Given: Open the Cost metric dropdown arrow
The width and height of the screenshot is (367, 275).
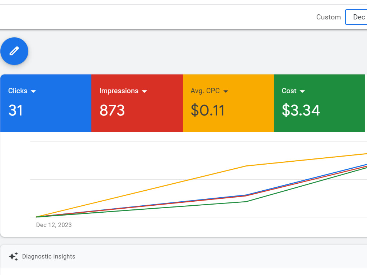Looking at the screenshot, I should click(302, 91).
